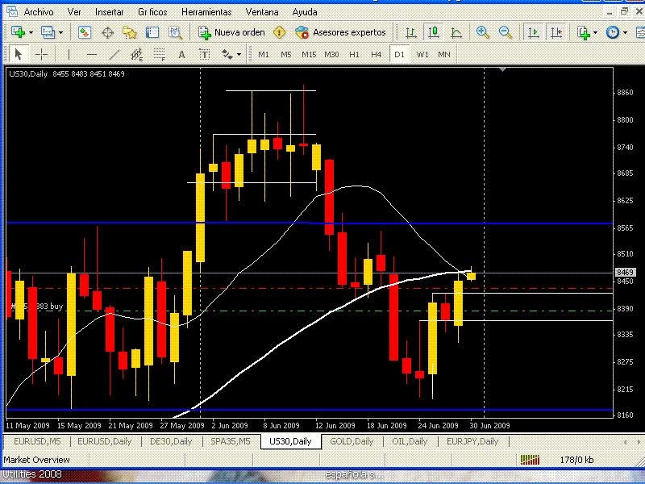Open the Herramientas menu
Screen dimensions: 645x484
coord(206,12)
